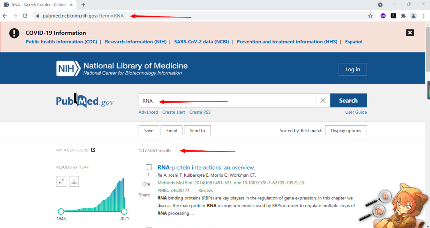Click the NIH logo

68,68
